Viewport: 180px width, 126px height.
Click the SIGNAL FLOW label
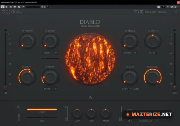coord(146,121)
